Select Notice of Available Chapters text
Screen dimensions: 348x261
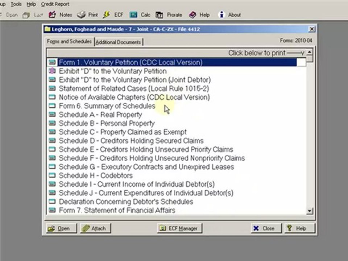pyautogui.click(x=134, y=97)
